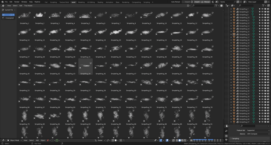Toggle eye visibility for SimpleFog_30
The width and height of the screenshot is (271, 145).
point(262,74)
